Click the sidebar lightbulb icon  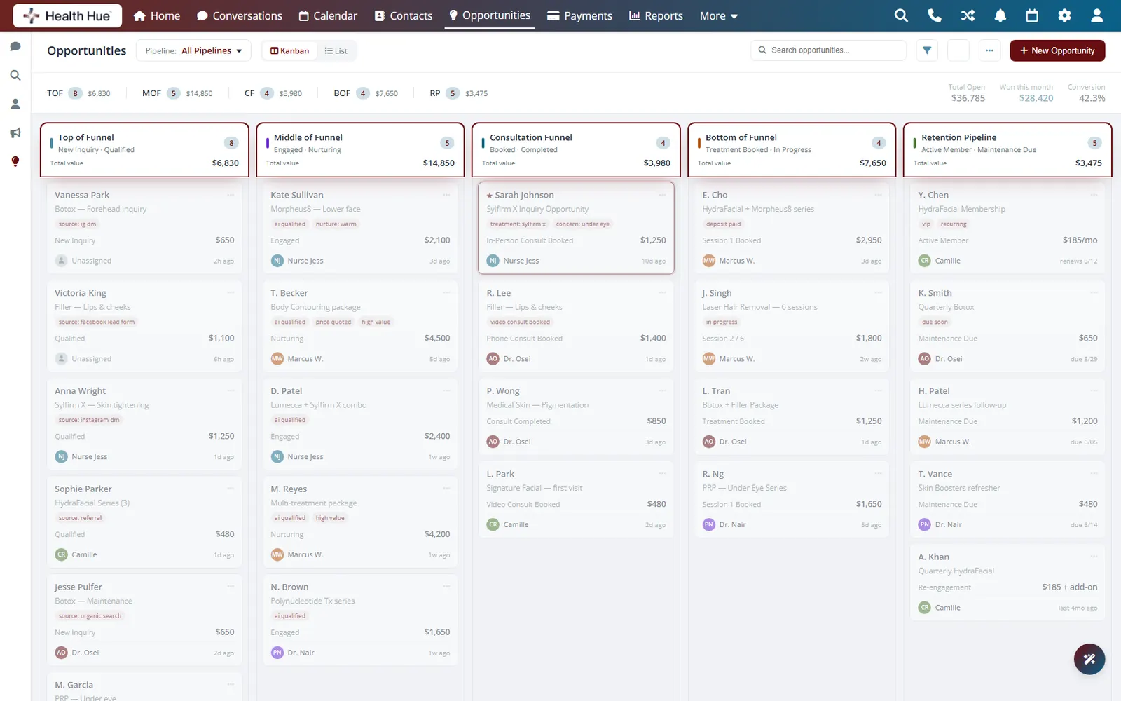[15, 161]
